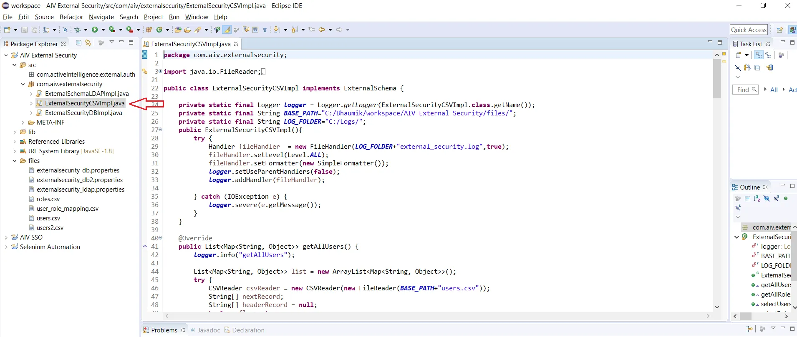Toggle Block Selection Mode icon

[x=255, y=30]
